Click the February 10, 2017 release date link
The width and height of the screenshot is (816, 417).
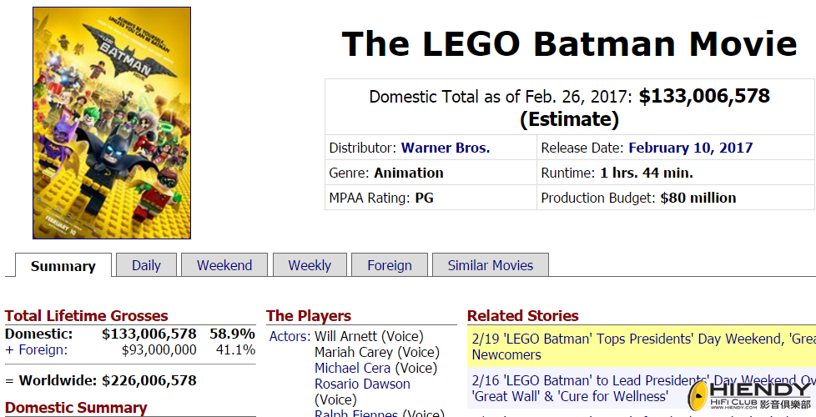pos(690,148)
